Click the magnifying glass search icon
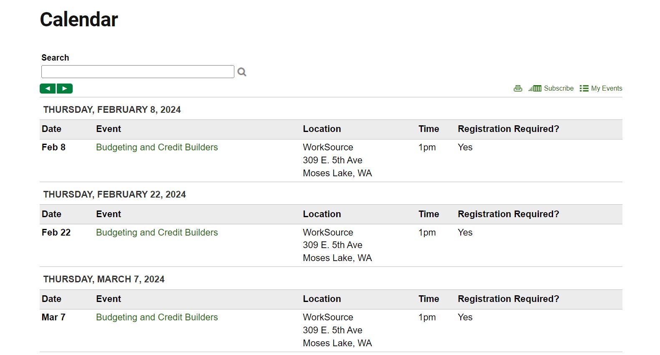 242,72
